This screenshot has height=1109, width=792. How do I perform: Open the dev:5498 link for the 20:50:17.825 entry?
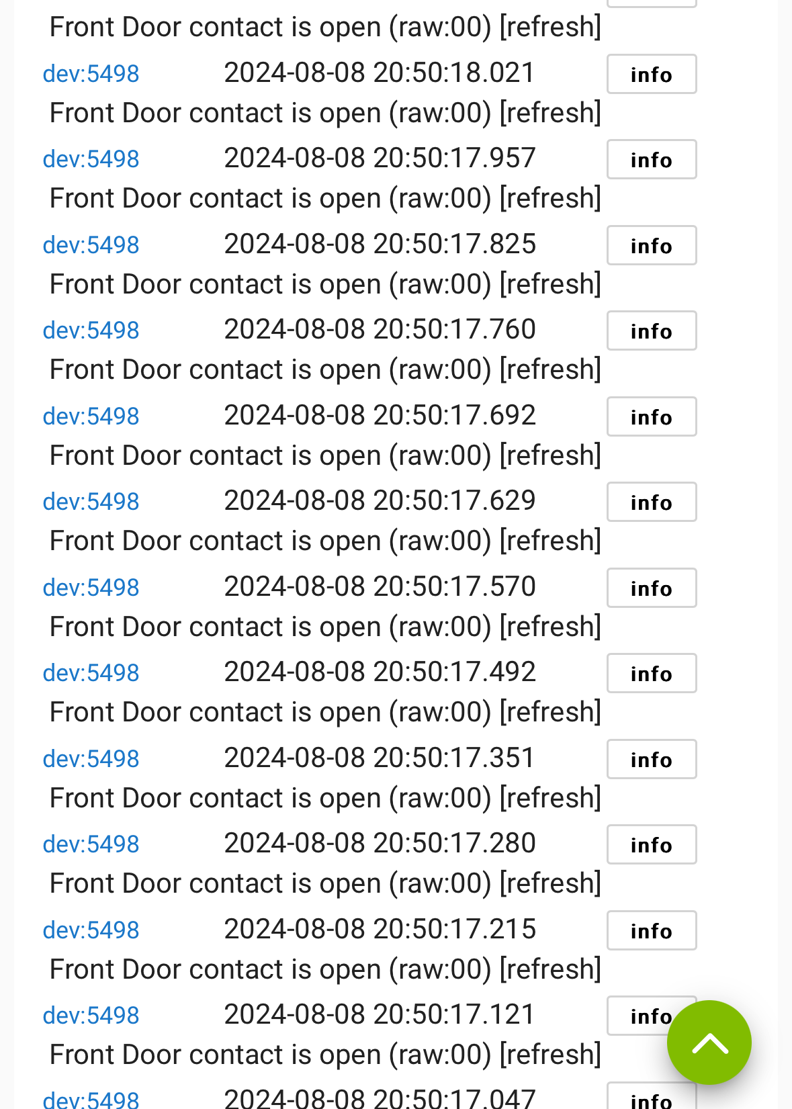click(91, 245)
